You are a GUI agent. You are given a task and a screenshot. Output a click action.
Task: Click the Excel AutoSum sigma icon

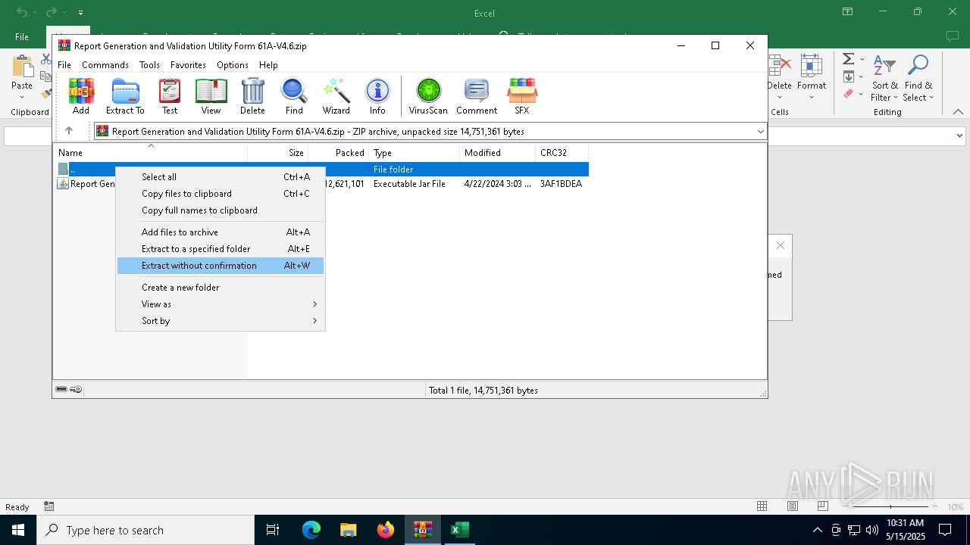point(849,59)
